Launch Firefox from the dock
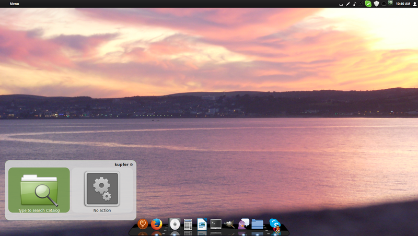Image resolution: width=418 pixels, height=236 pixels. [156, 224]
